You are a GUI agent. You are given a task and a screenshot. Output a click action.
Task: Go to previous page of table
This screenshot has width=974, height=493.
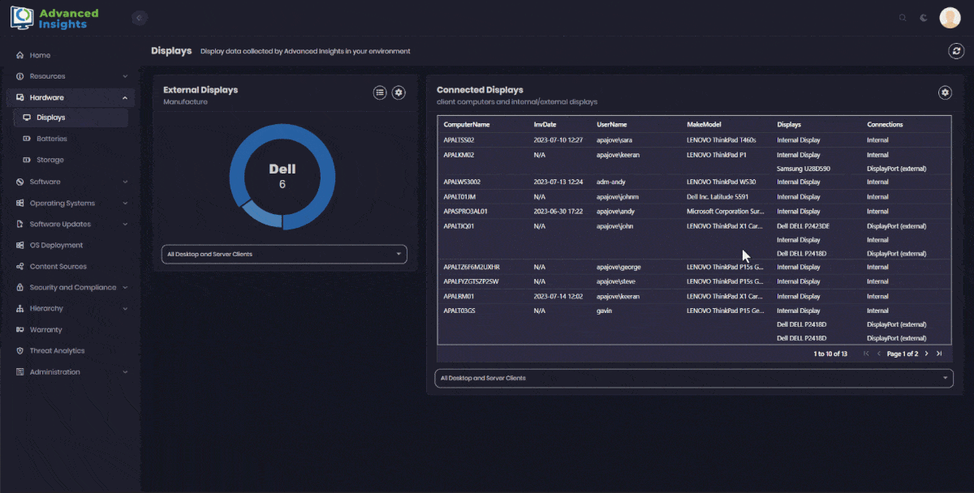878,354
